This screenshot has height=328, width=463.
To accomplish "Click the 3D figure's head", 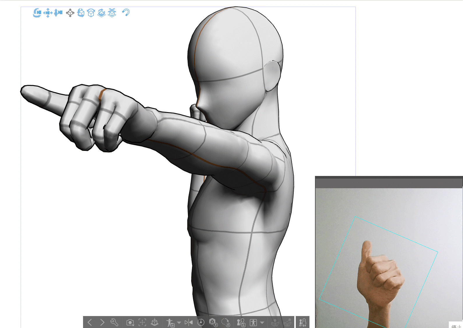I will coord(236,64).
